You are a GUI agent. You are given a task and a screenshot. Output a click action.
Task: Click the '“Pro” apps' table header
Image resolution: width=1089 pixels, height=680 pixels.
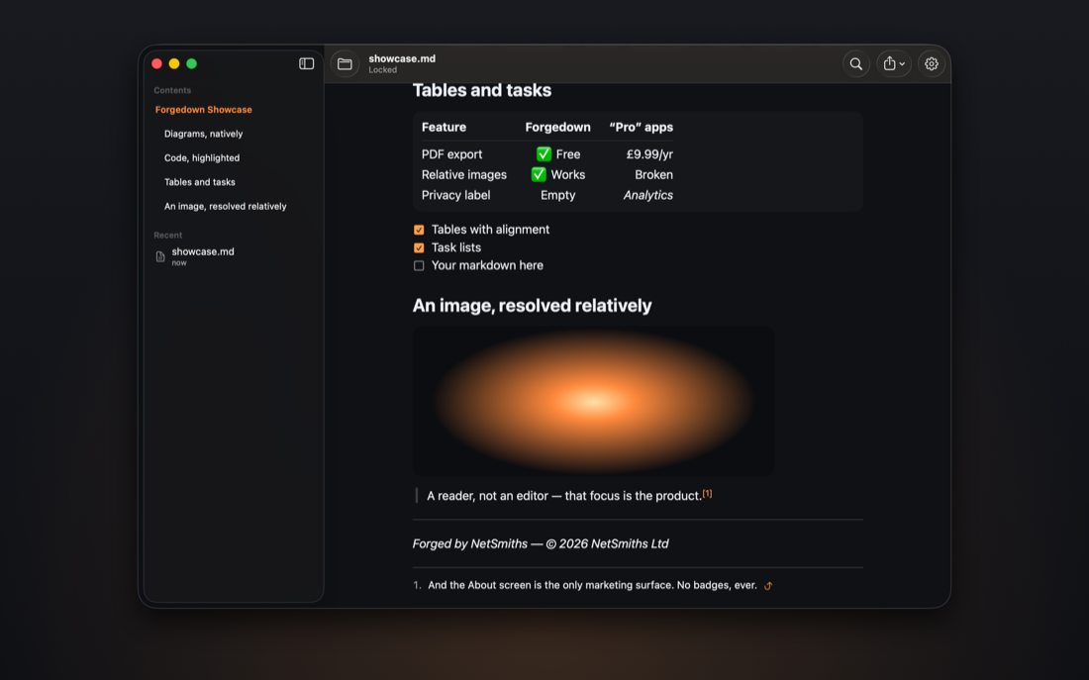tap(642, 127)
